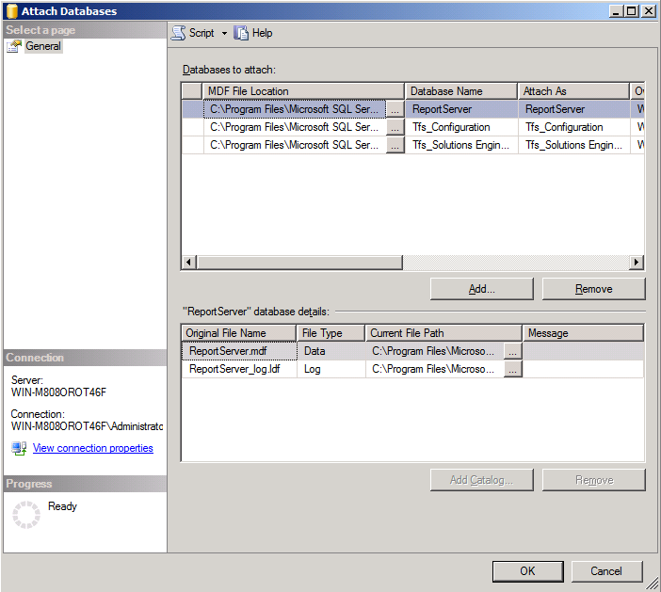This screenshot has height=592, width=661.
Task: Click the General page icon
Action: [14, 46]
